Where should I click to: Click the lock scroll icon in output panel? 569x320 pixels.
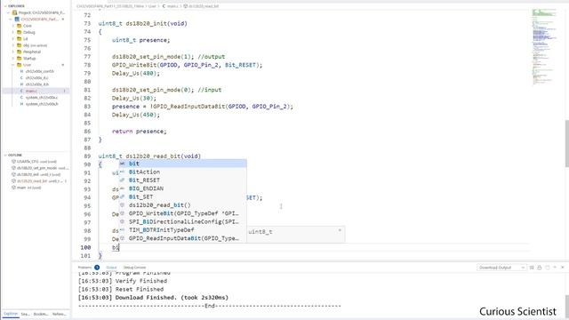click(x=540, y=268)
